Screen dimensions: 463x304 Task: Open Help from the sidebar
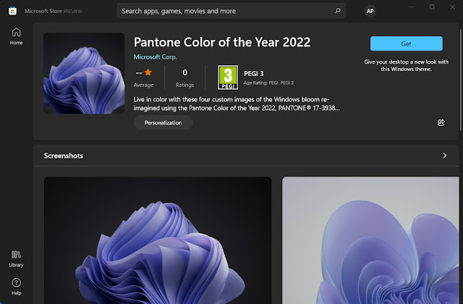tap(16, 287)
